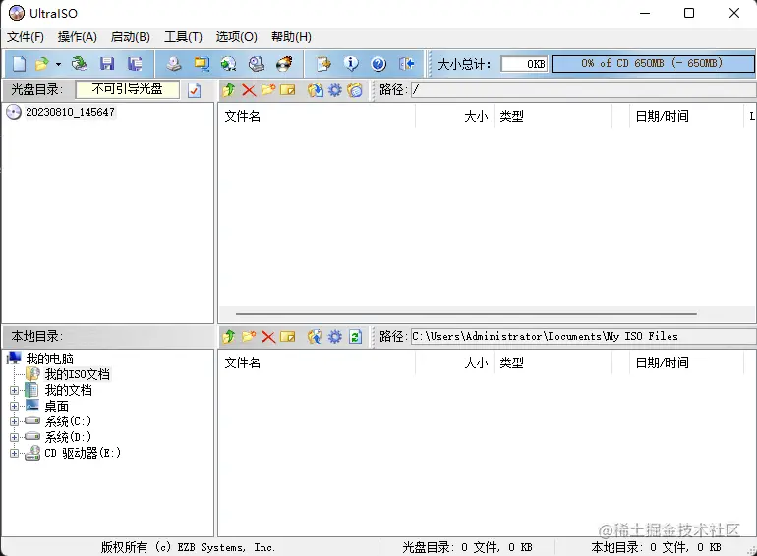Expand the Open button's dropdown arrow

pyautogui.click(x=58, y=64)
